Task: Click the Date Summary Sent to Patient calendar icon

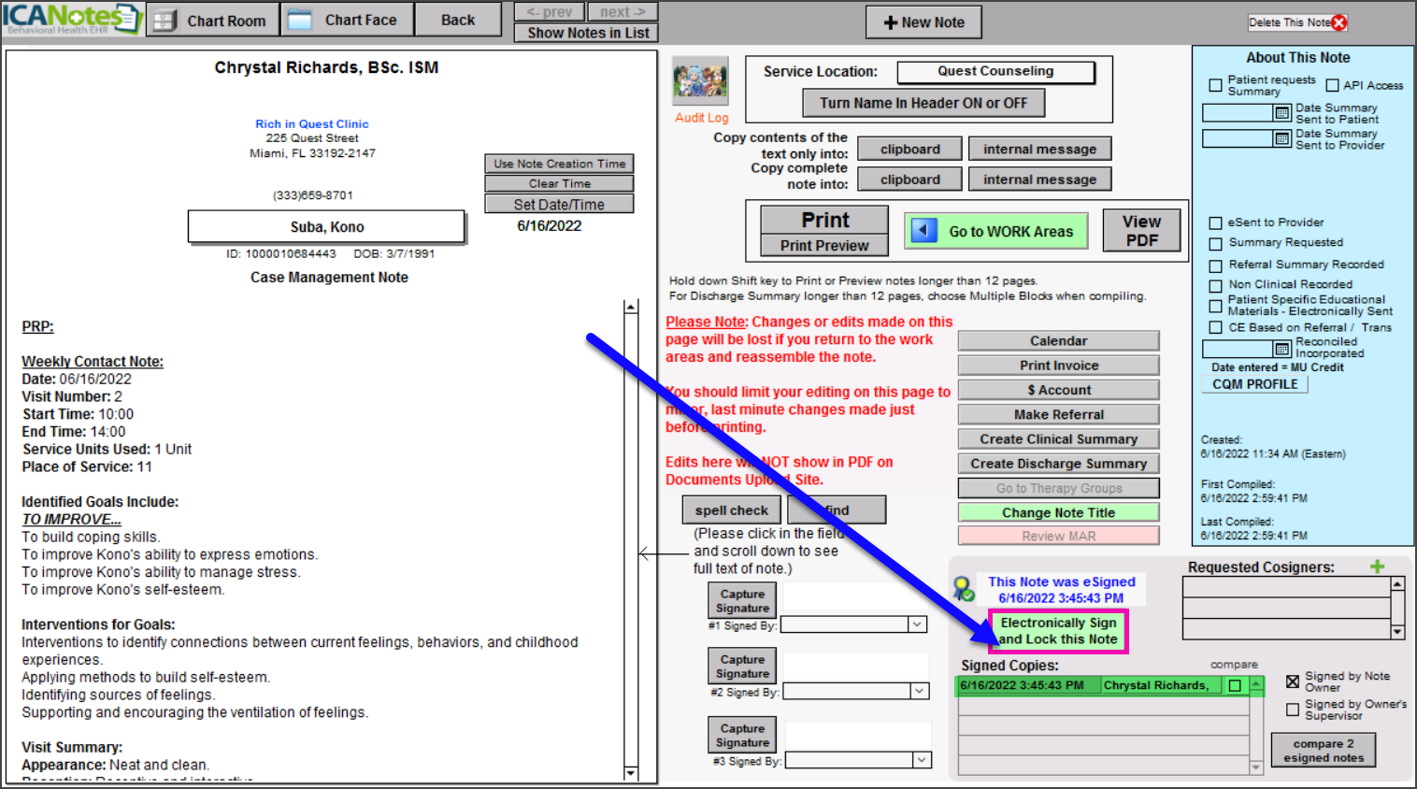Action: (1282, 113)
